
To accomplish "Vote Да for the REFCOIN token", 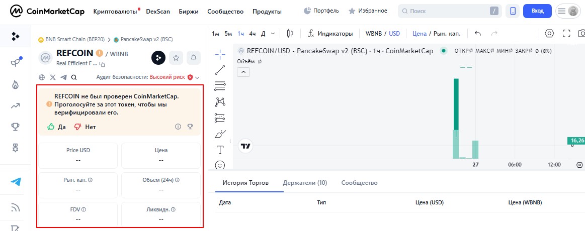I will tap(56, 127).
